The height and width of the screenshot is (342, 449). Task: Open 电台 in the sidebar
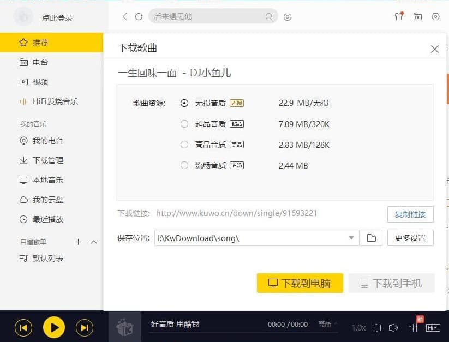coord(51,62)
